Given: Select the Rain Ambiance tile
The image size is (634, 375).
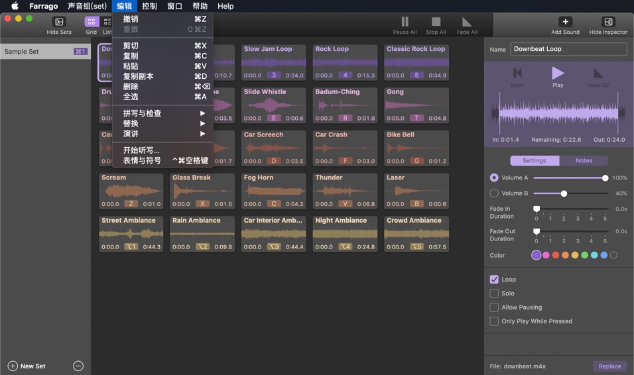Looking at the screenshot, I should click(202, 234).
